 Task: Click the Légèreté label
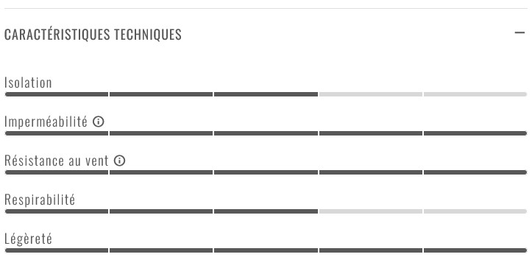point(28,239)
